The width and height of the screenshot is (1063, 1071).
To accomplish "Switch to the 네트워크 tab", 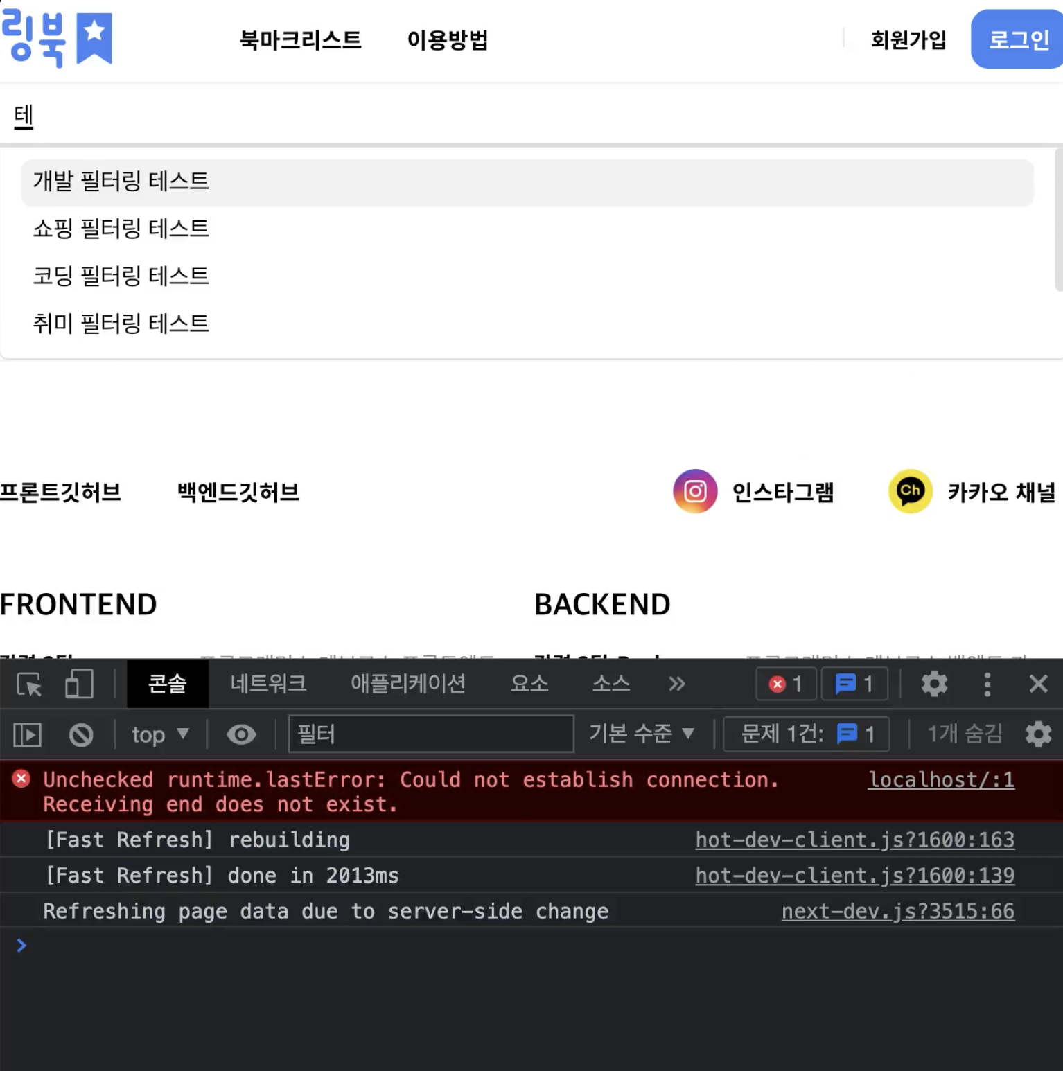I will (x=268, y=684).
